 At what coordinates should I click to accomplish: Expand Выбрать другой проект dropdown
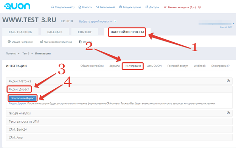[x=95, y=22]
